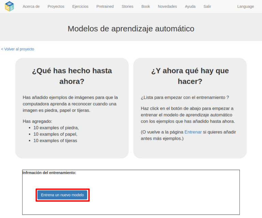262x218 pixels.
Task: Click the Modelos de aprendizaje automático heading
Action: click(131, 29)
